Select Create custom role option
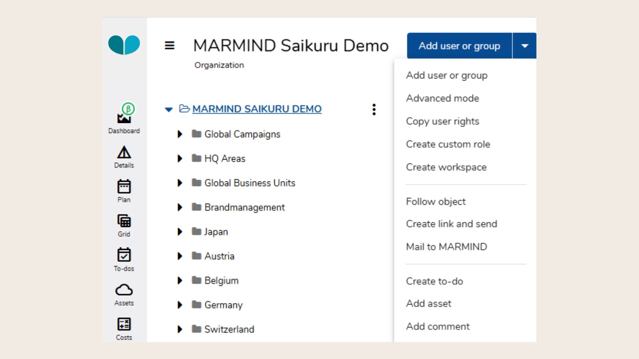 (448, 144)
